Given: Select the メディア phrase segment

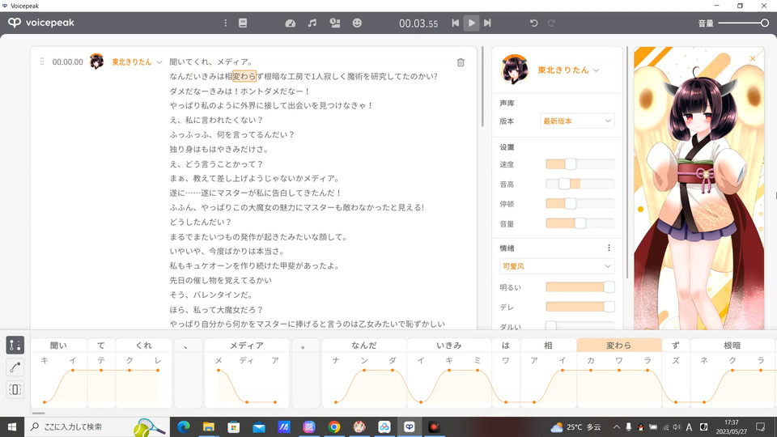Looking at the screenshot, I should point(247,346).
